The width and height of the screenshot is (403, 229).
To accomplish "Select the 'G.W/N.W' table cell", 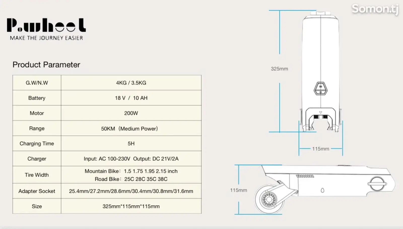I will 37,83.
